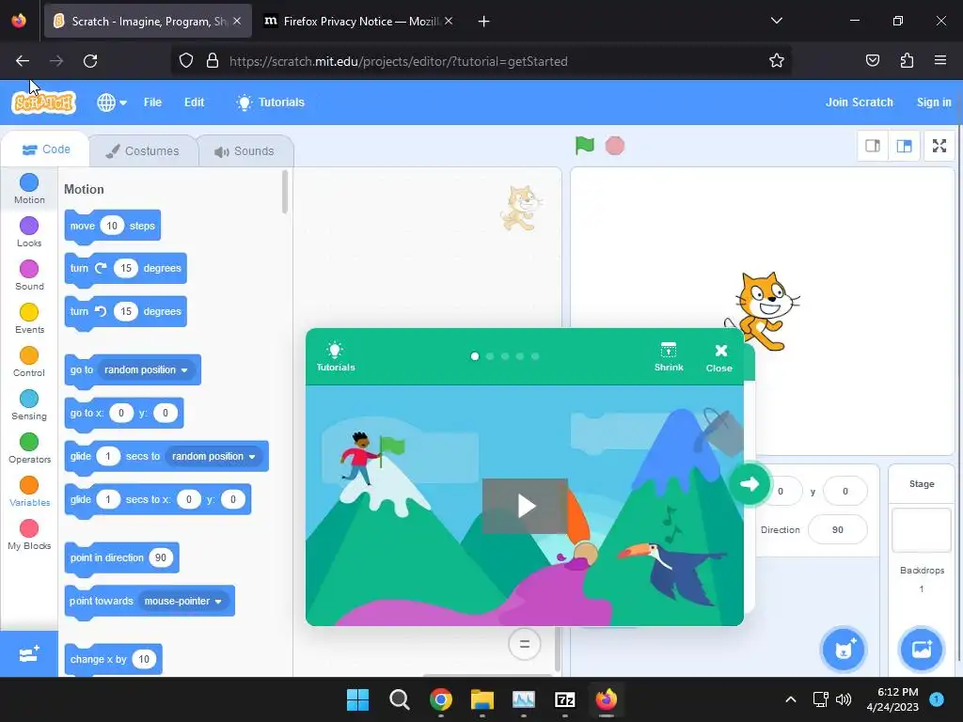963x722 pixels.
Task: Open random position dropdown in go to block
Action: tap(146, 369)
